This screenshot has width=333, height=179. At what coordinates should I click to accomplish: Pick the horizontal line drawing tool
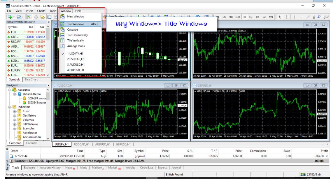point(302,17)
